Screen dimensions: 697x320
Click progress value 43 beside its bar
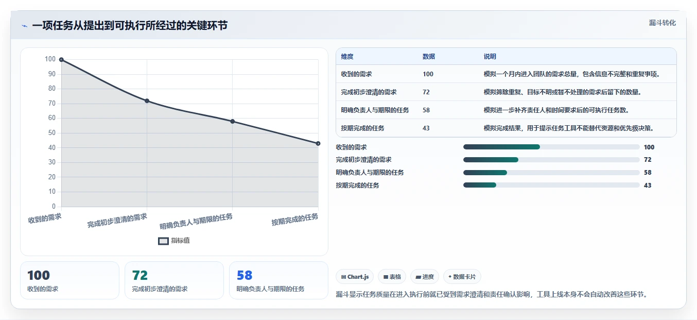coord(648,186)
